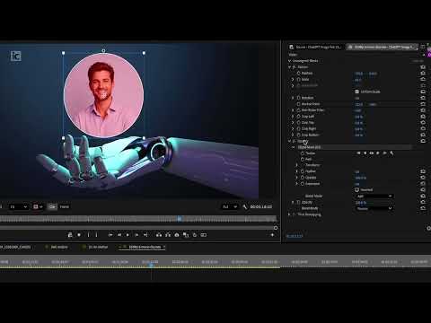Click Go to Out point button
Image resolution: width=431 pixels, height=323 pixels.
tap(145, 235)
